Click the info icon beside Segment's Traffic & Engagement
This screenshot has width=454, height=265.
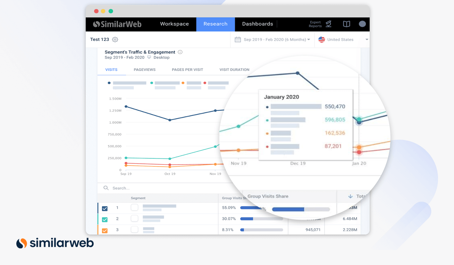(180, 52)
